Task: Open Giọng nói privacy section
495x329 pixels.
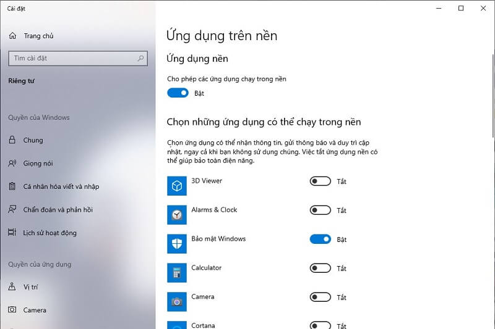Action: pos(38,164)
